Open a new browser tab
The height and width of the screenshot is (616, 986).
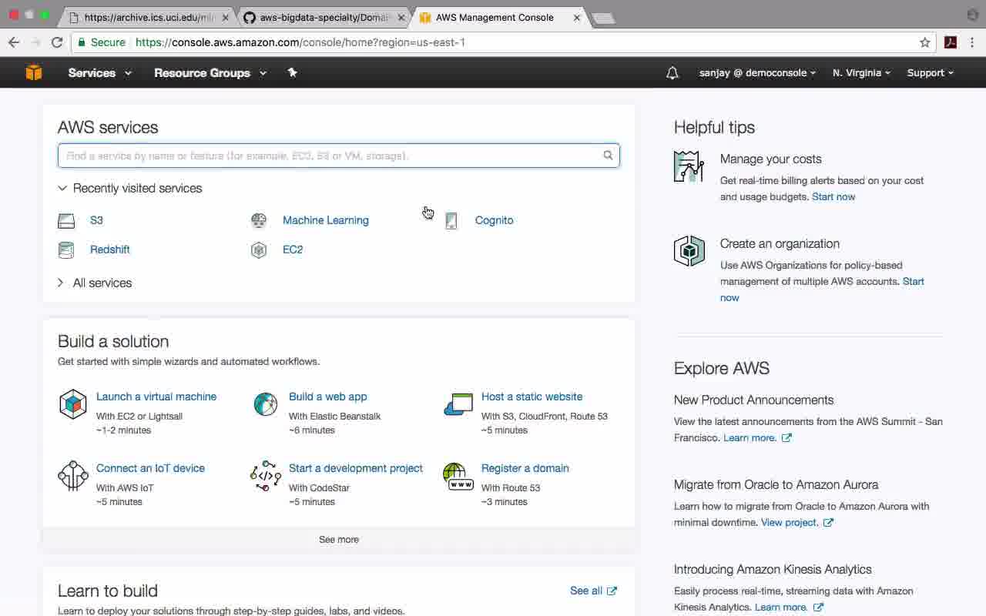604,18
